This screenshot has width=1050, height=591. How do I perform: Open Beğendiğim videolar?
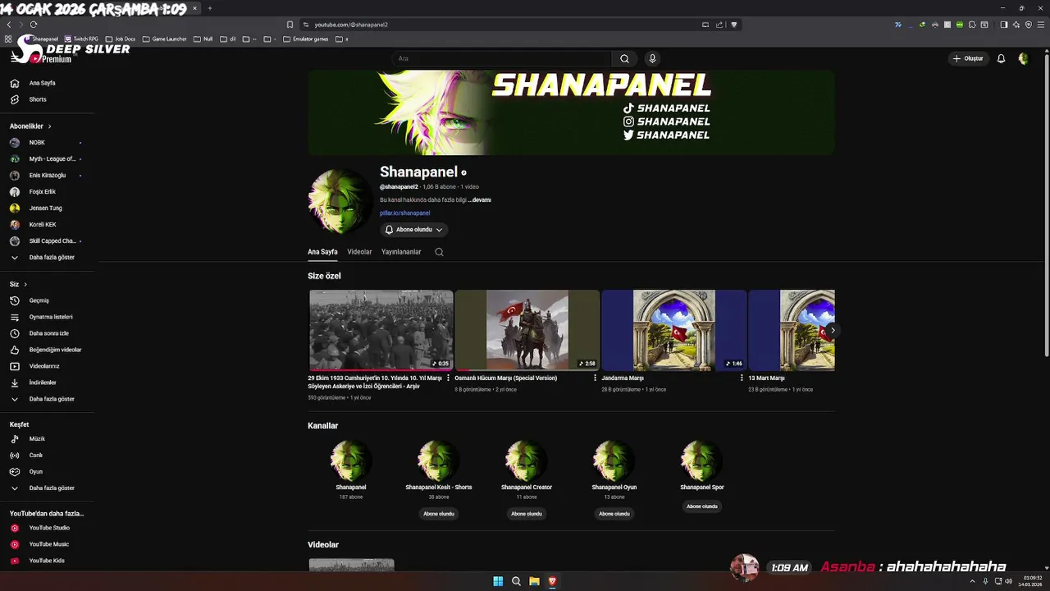coord(55,350)
